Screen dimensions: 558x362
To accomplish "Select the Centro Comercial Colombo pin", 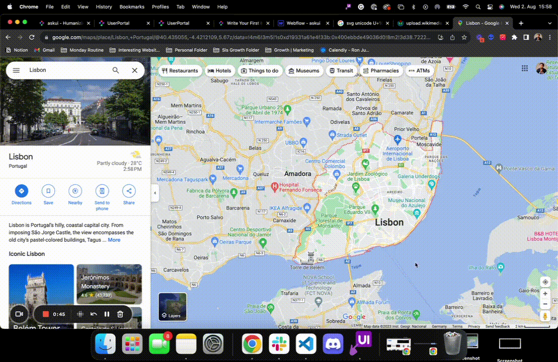I will click(336, 174).
